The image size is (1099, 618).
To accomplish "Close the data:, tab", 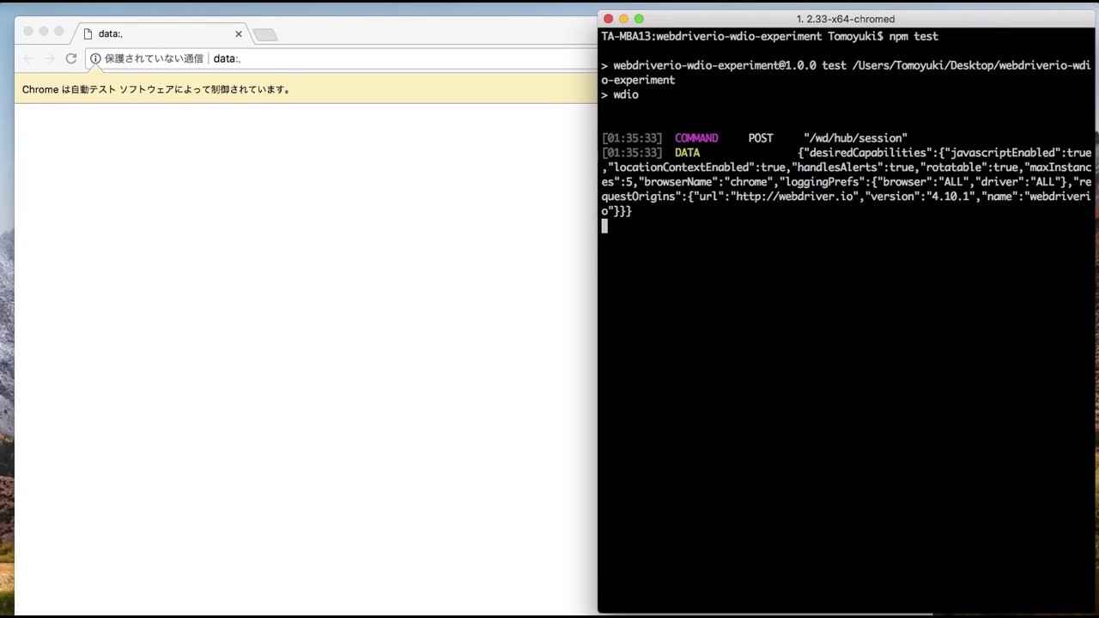I will [239, 34].
